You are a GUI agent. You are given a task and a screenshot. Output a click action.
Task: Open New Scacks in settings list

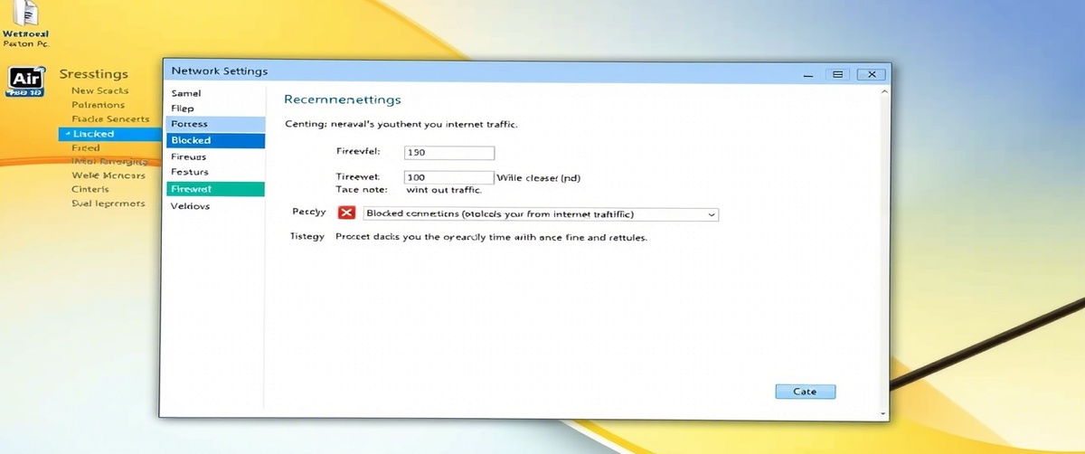[x=99, y=90]
